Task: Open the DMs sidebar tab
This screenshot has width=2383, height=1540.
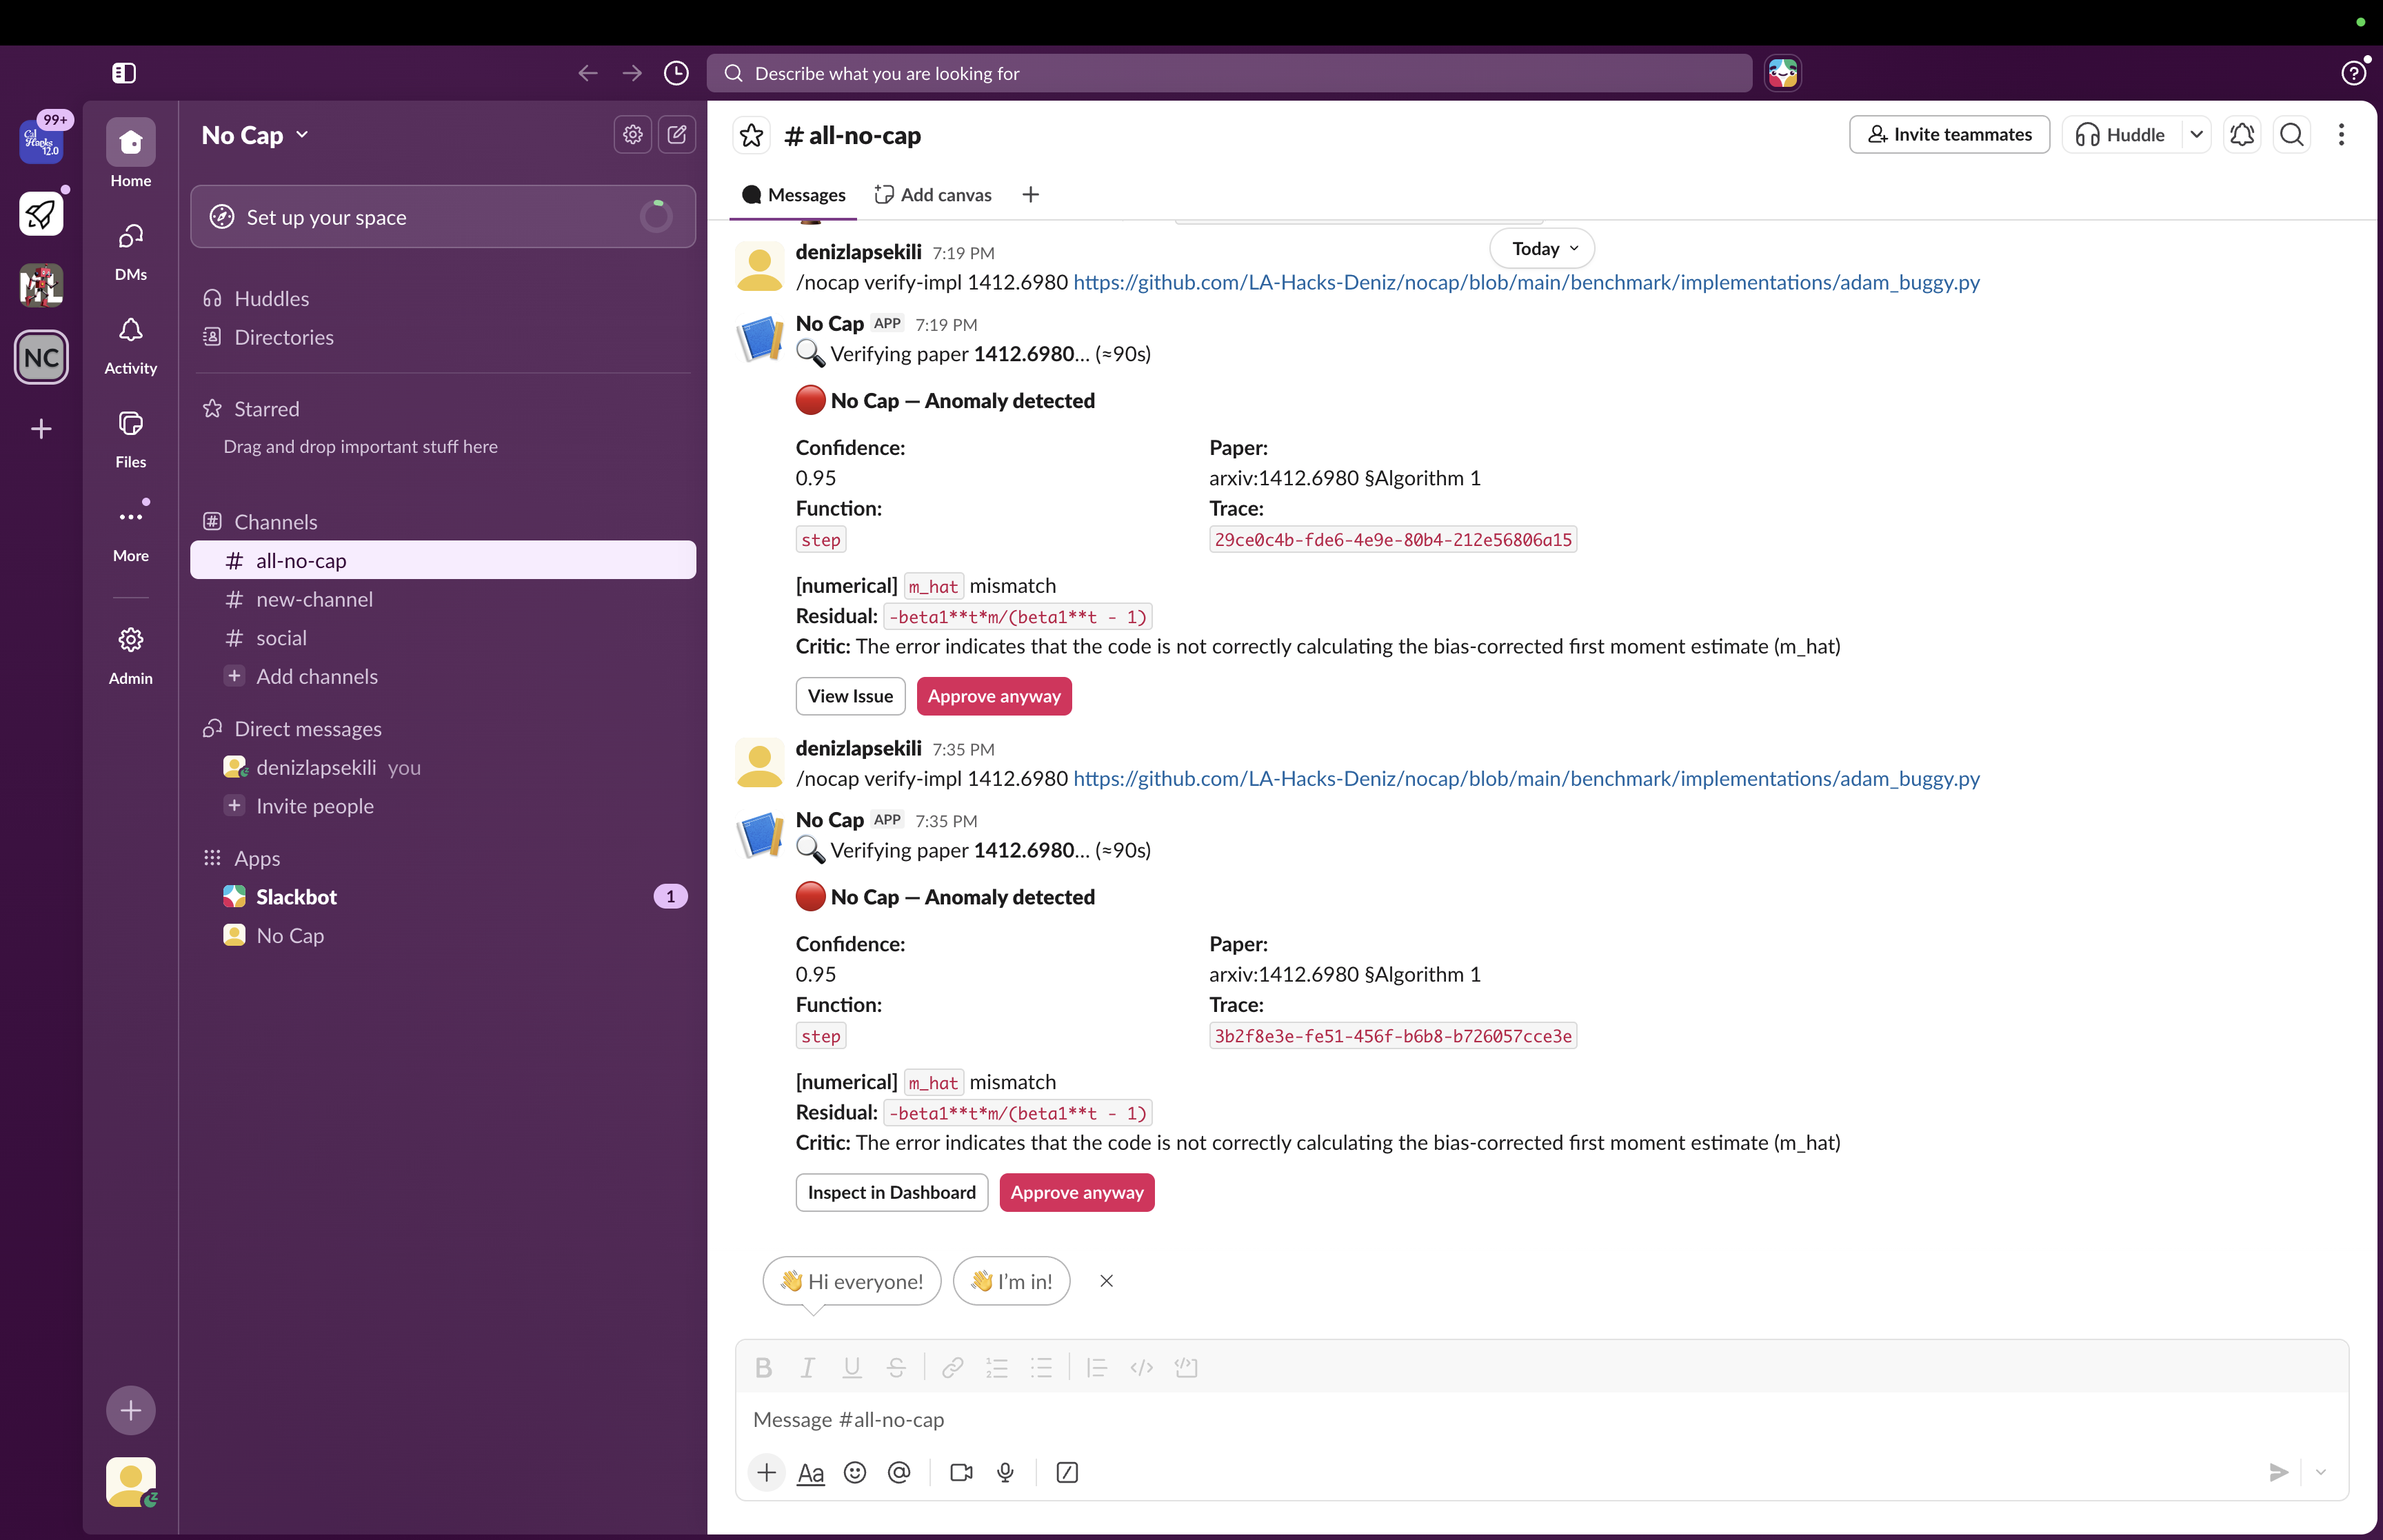Action: (131, 250)
